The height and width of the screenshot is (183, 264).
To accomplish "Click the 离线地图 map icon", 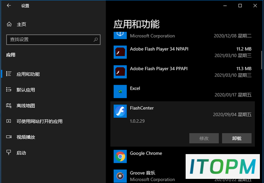I will [9, 106].
